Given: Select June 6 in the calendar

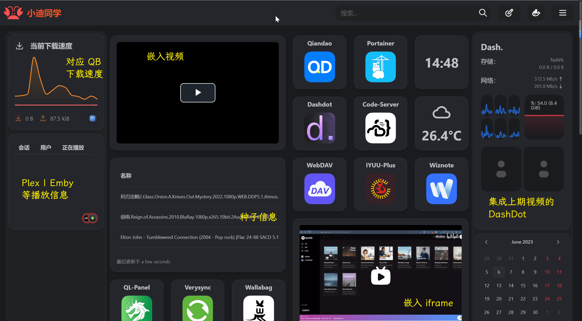Looking at the screenshot, I should tap(499, 272).
